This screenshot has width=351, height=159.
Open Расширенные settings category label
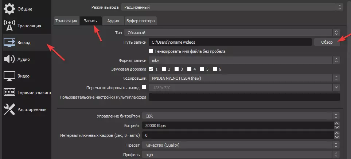[x=32, y=110]
